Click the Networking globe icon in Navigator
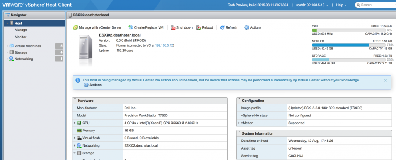Viewport: 396px width, 160px height. 11,59
